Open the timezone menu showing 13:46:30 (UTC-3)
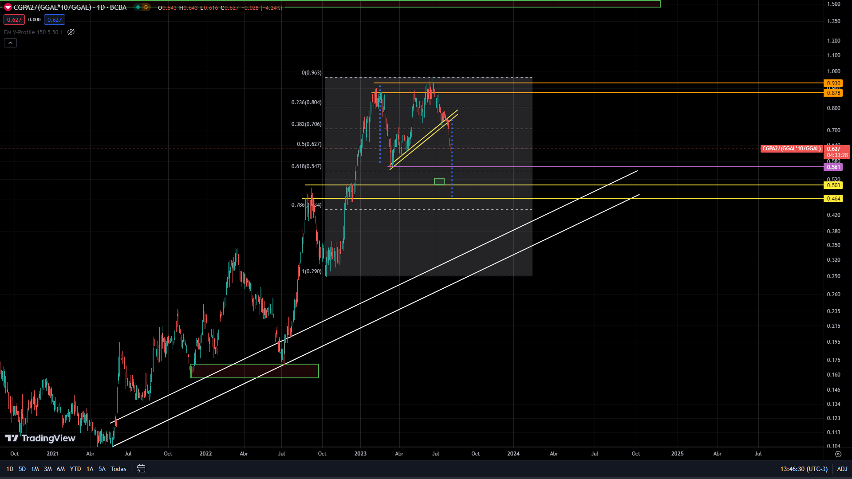This screenshot has width=852, height=479. [804, 469]
